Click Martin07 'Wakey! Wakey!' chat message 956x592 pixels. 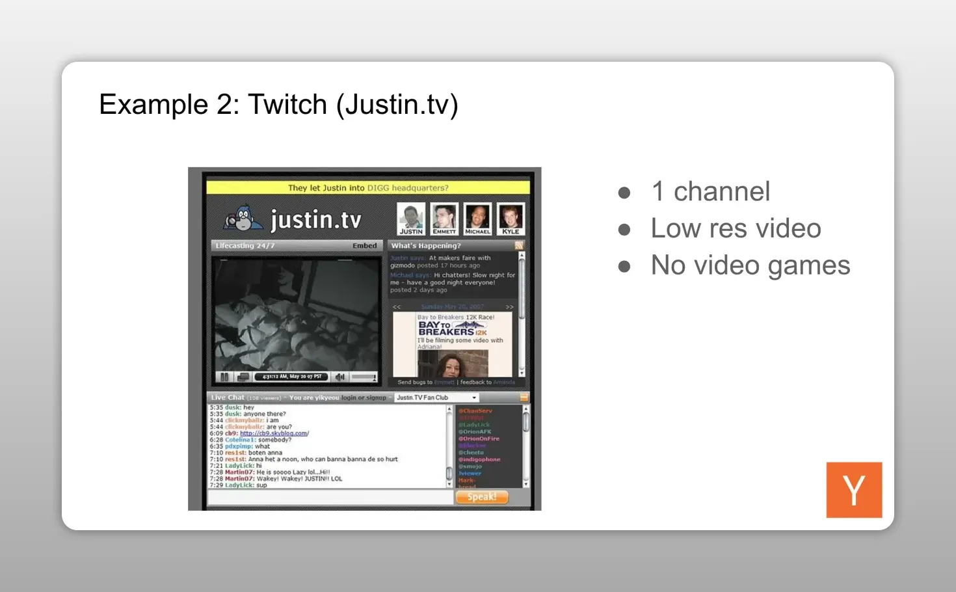click(x=276, y=479)
